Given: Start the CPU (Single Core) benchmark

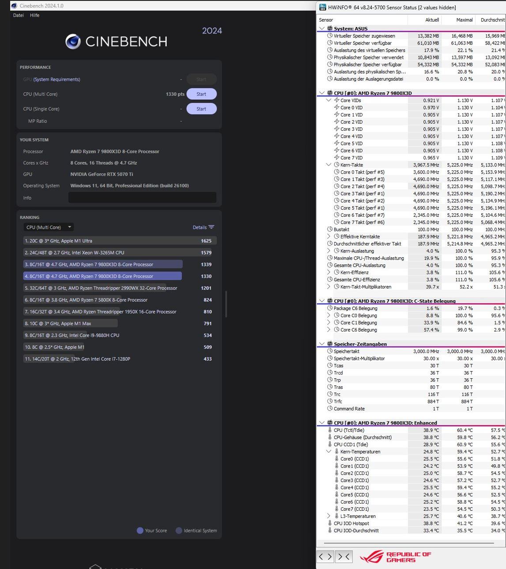Looking at the screenshot, I should pyautogui.click(x=201, y=109).
